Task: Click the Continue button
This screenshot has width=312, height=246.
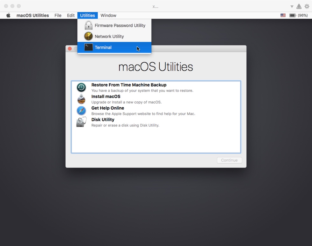Action: pyautogui.click(x=229, y=160)
